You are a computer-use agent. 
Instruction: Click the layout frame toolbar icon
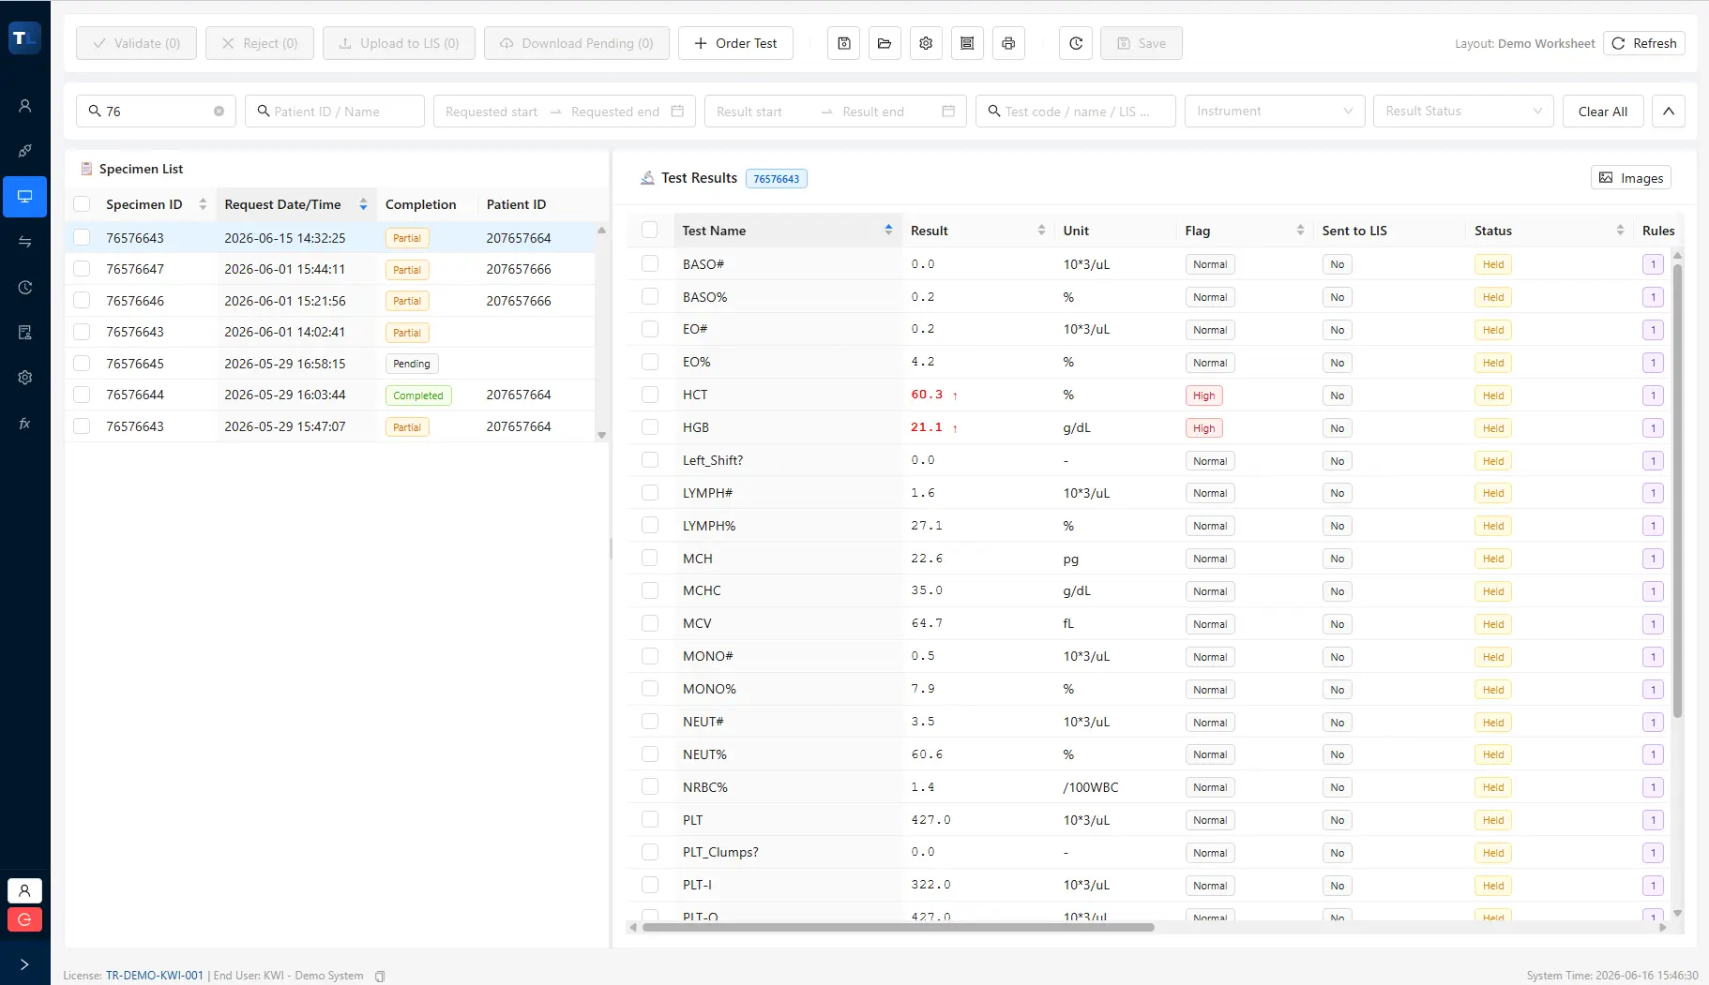click(x=967, y=43)
